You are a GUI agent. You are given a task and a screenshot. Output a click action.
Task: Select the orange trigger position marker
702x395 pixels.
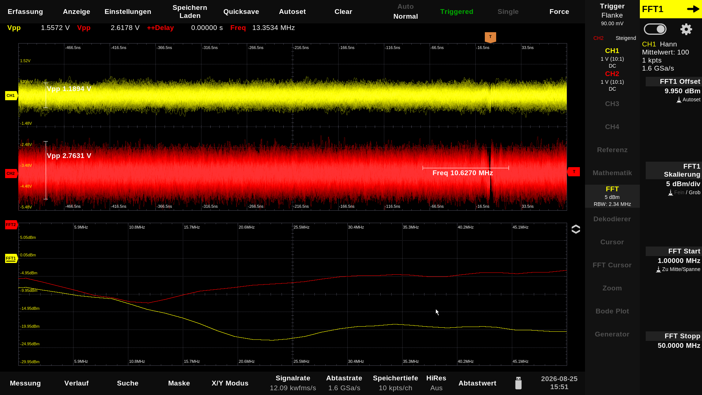tap(490, 37)
